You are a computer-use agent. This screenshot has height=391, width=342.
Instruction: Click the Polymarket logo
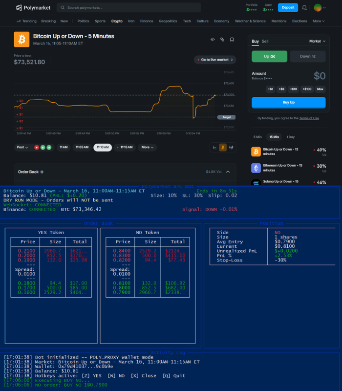pos(33,8)
